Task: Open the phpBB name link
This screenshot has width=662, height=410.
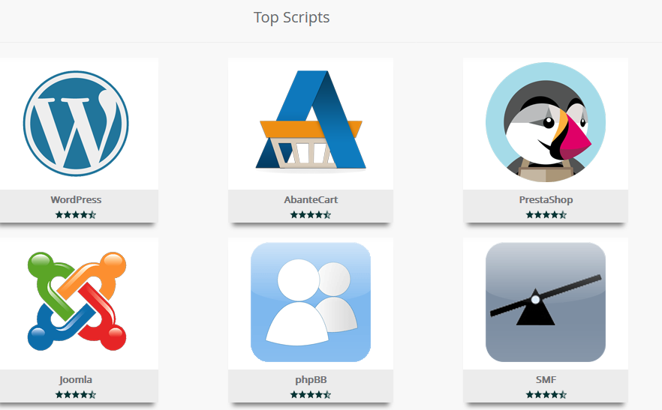Action: point(311,379)
